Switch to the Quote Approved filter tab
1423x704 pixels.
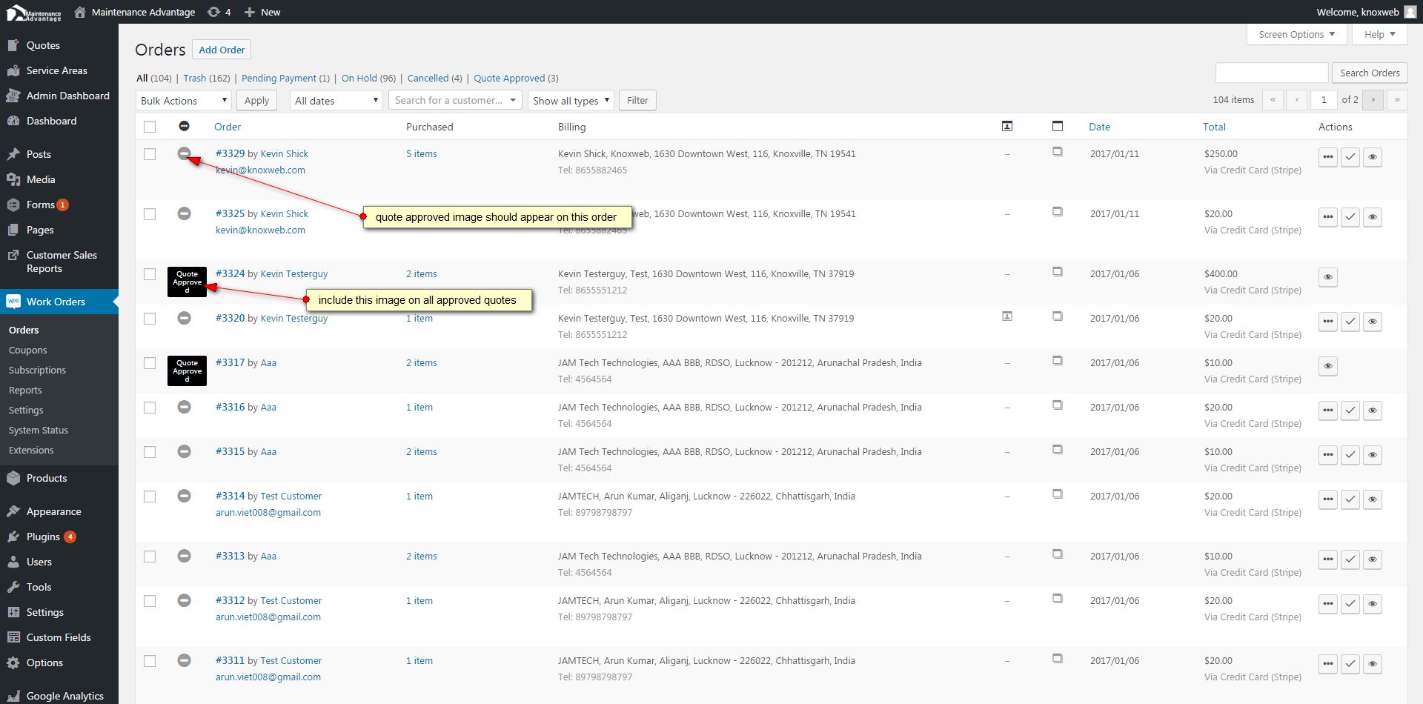[x=509, y=78]
